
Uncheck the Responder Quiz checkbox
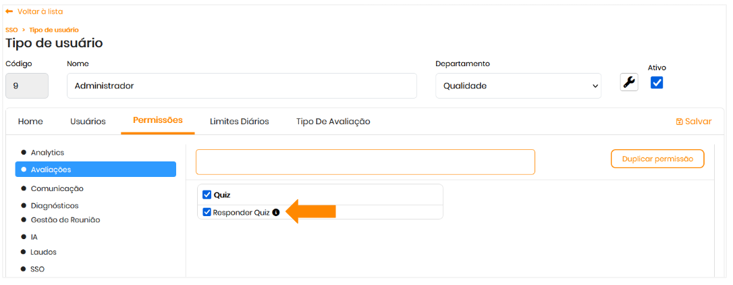point(207,212)
